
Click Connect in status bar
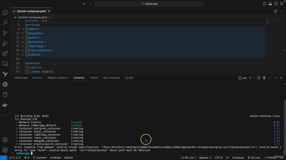point(40,158)
